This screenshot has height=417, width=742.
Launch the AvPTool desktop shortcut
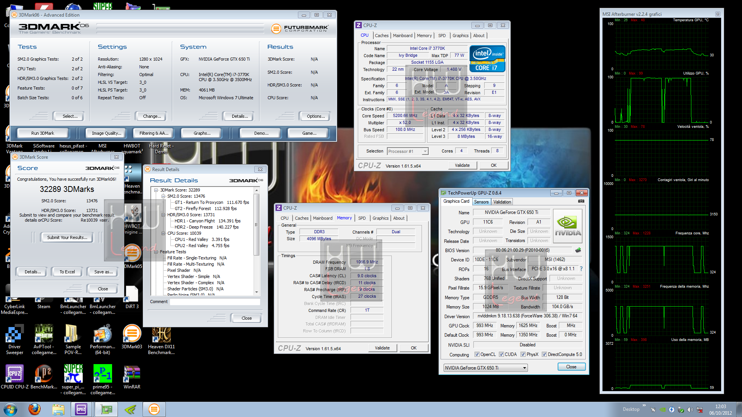(44, 339)
